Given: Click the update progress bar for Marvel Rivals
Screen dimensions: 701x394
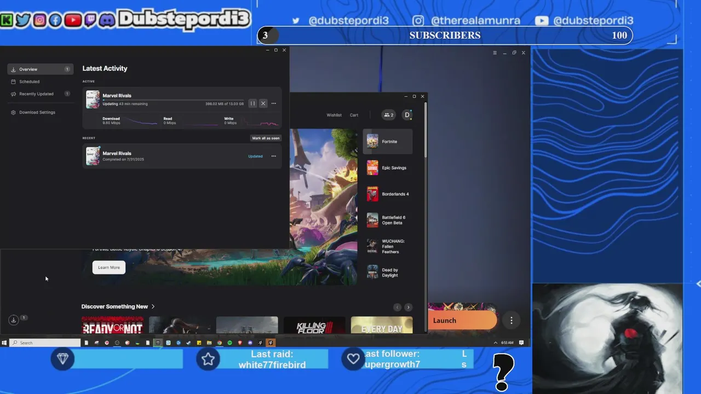Looking at the screenshot, I should click(x=173, y=100).
